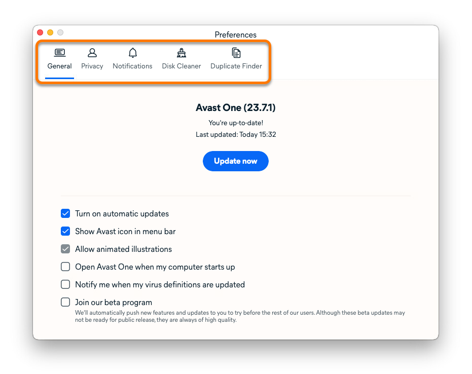Open the Duplicate Finder tab
Image resolution: width=472 pixels, height=374 pixels.
(236, 66)
